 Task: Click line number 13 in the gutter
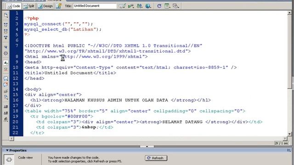[x=16, y=83]
